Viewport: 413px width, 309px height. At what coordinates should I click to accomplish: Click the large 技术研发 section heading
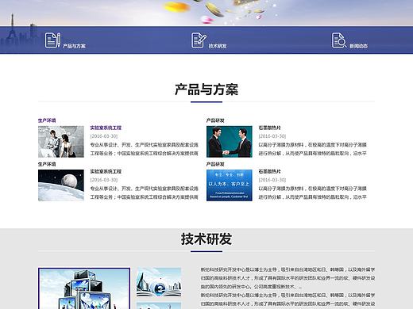click(206, 238)
